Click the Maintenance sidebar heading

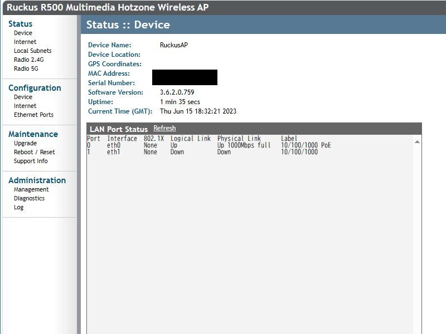[x=33, y=134]
